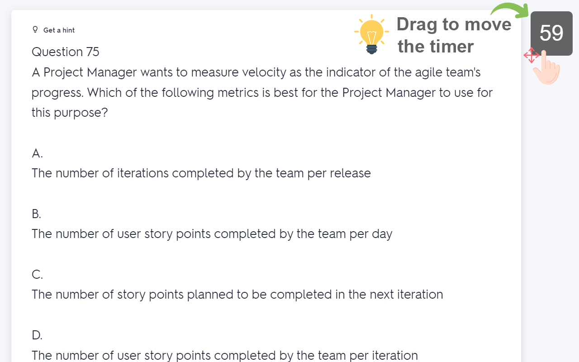
Task: Select answer option letter A
Action: click(x=37, y=153)
